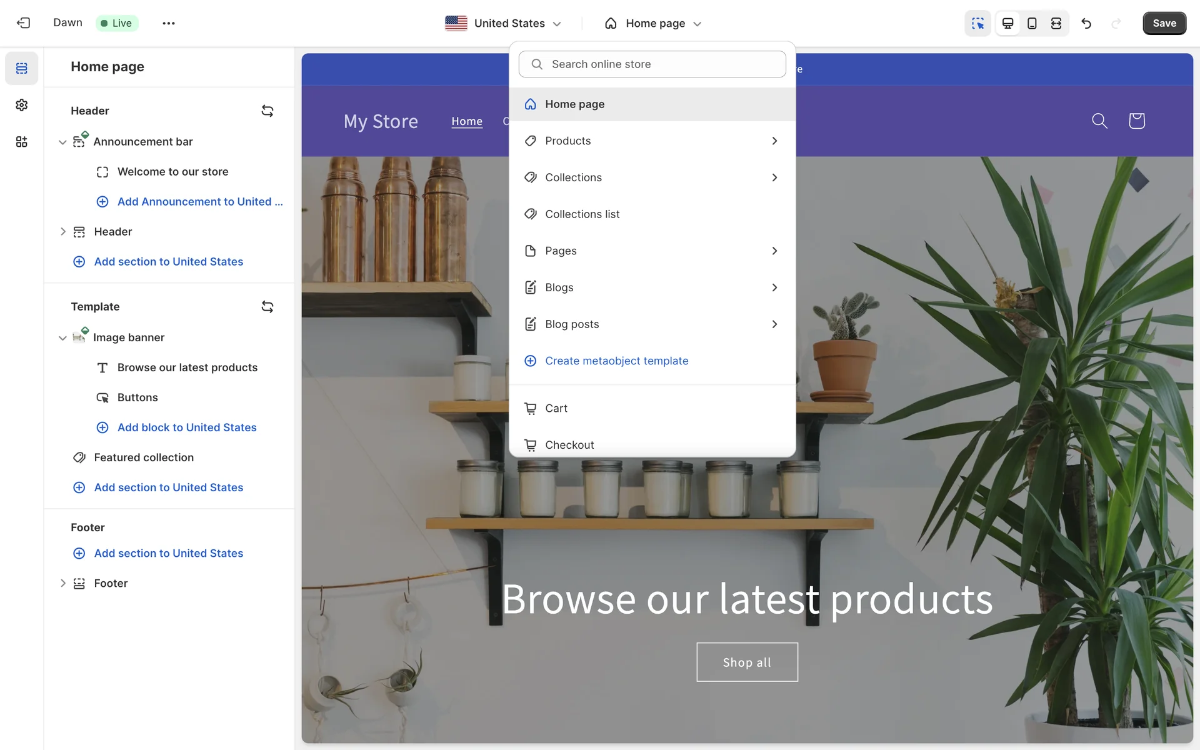Click the undo arrow icon
This screenshot has width=1200, height=750.
tap(1086, 23)
